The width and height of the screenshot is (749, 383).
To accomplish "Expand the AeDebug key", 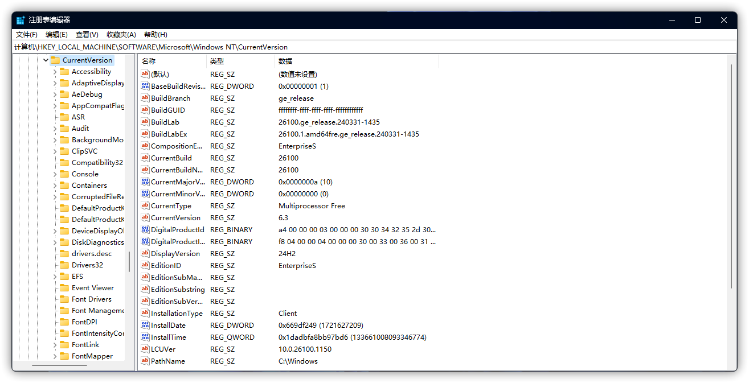I will 55,94.
